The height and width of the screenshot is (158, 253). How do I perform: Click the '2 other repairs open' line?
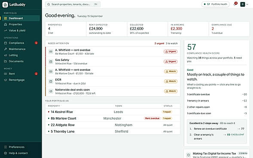[217, 107]
